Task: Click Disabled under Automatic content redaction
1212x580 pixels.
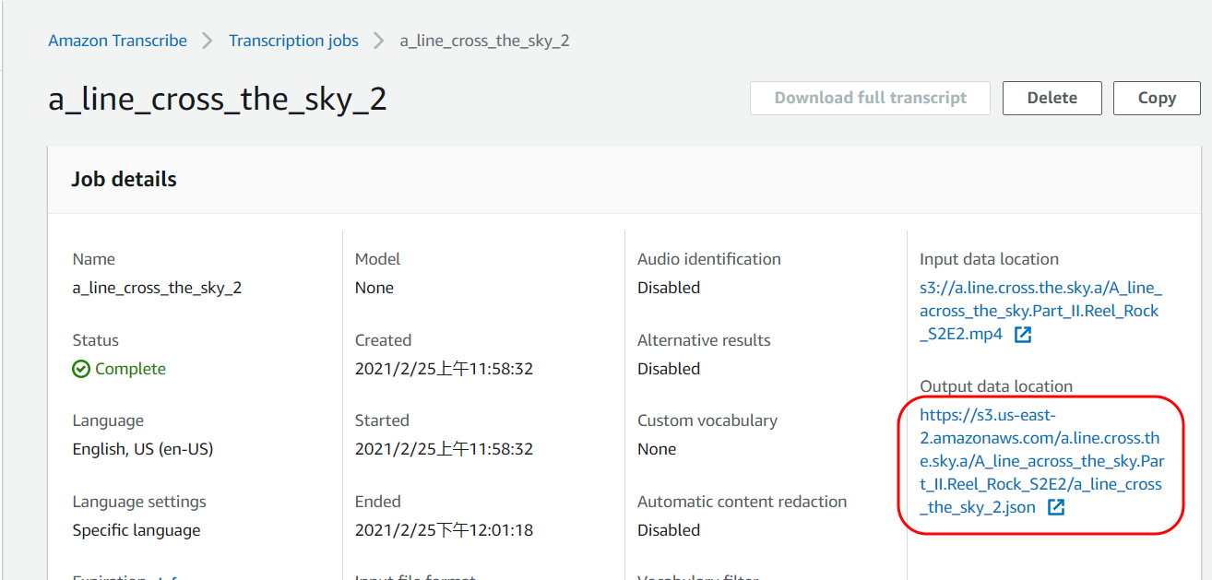Action: [669, 530]
